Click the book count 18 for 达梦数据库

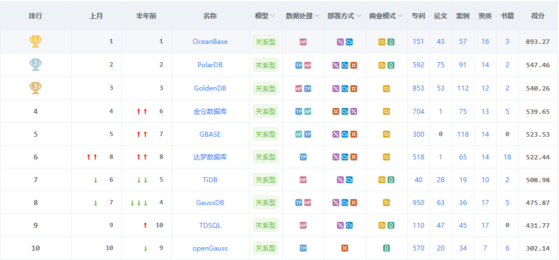[x=507, y=157]
